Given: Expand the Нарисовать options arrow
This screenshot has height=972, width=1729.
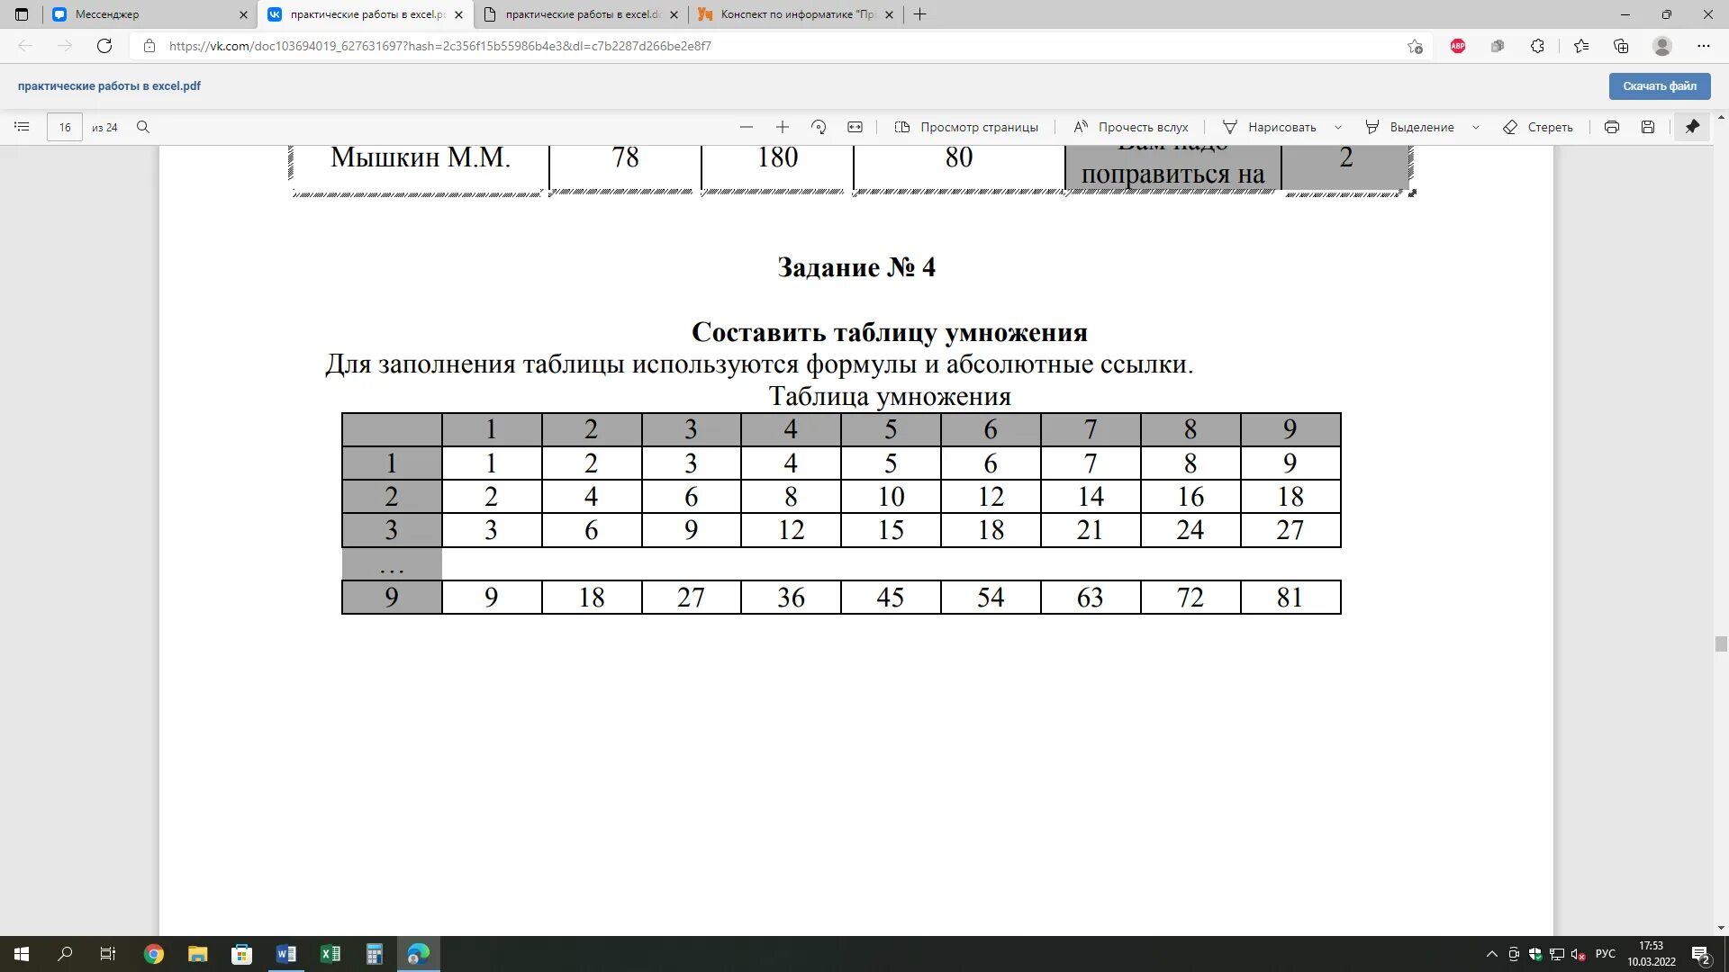Looking at the screenshot, I should tap(1337, 127).
